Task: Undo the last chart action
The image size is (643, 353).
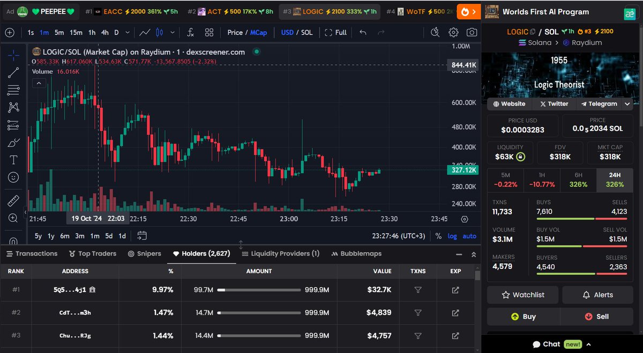Action: [363, 33]
